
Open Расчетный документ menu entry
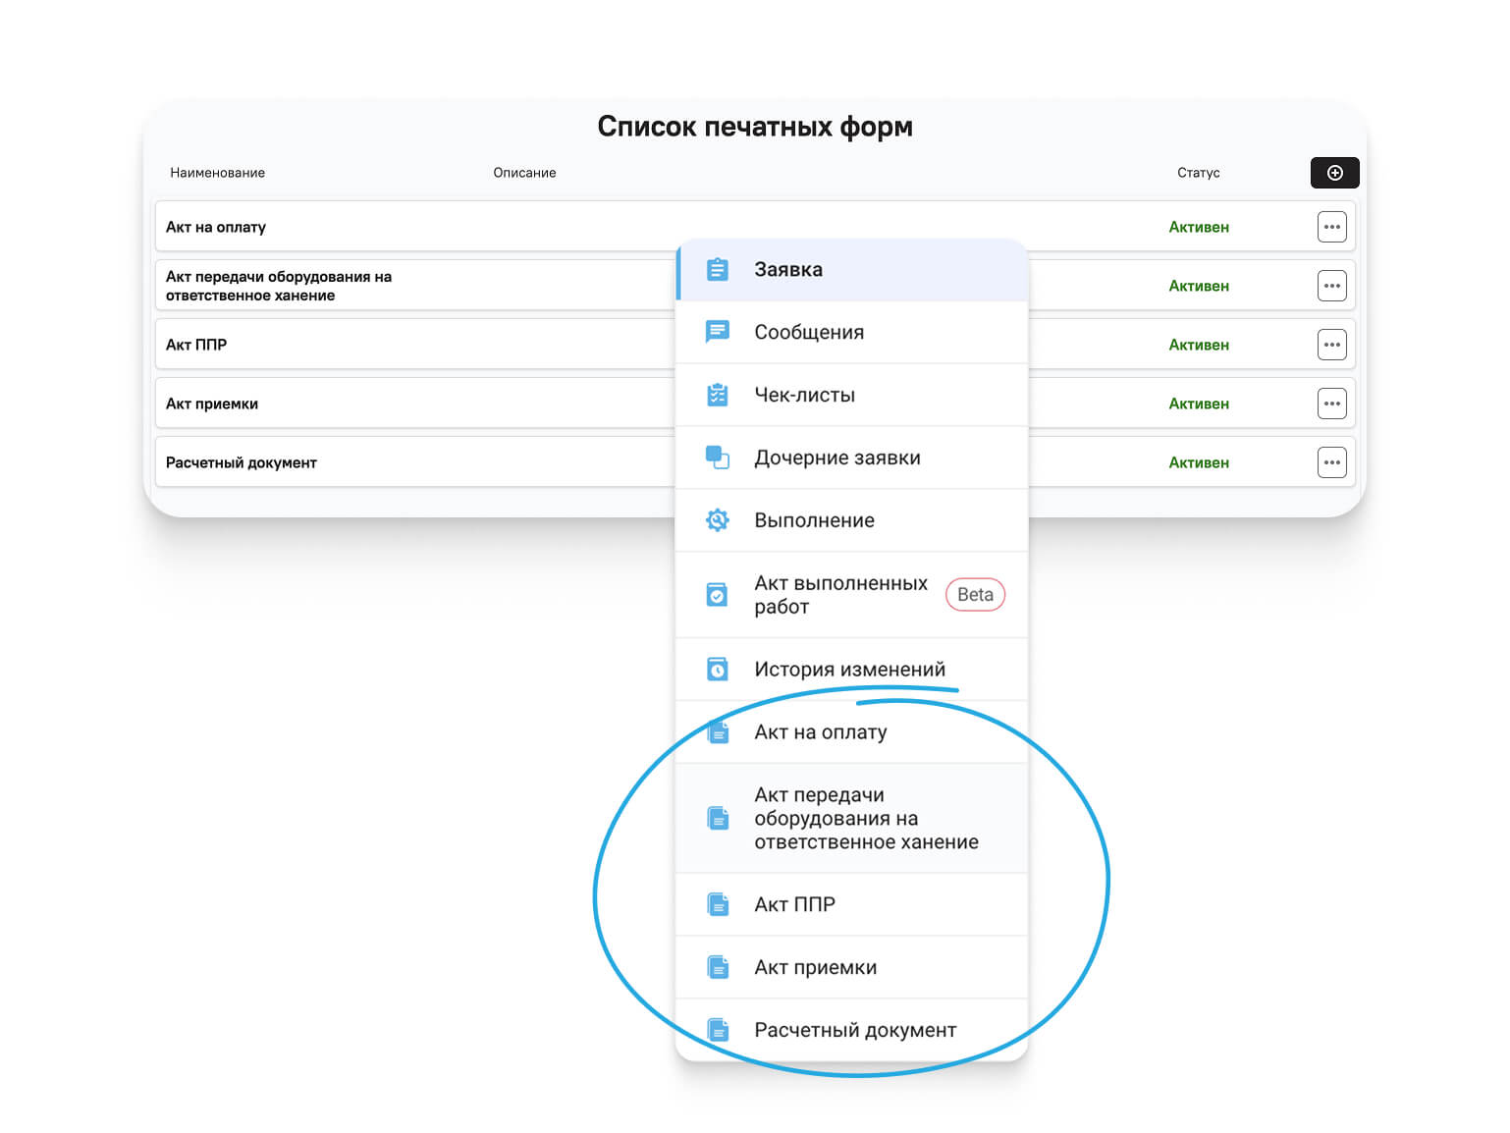[x=854, y=1031]
